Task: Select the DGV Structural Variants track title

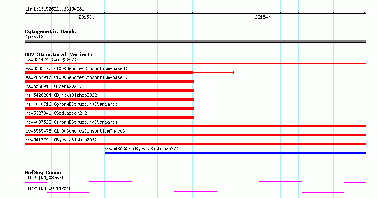Action: coord(59,54)
